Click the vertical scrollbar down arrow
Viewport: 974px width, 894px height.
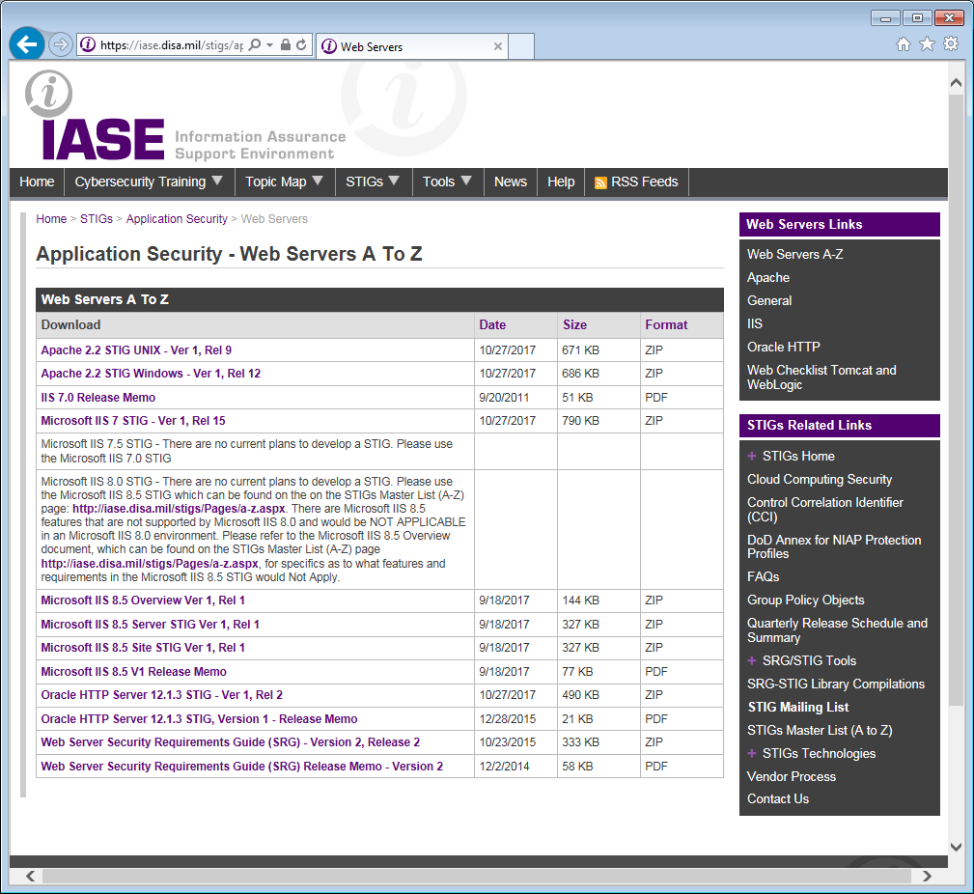coord(956,847)
